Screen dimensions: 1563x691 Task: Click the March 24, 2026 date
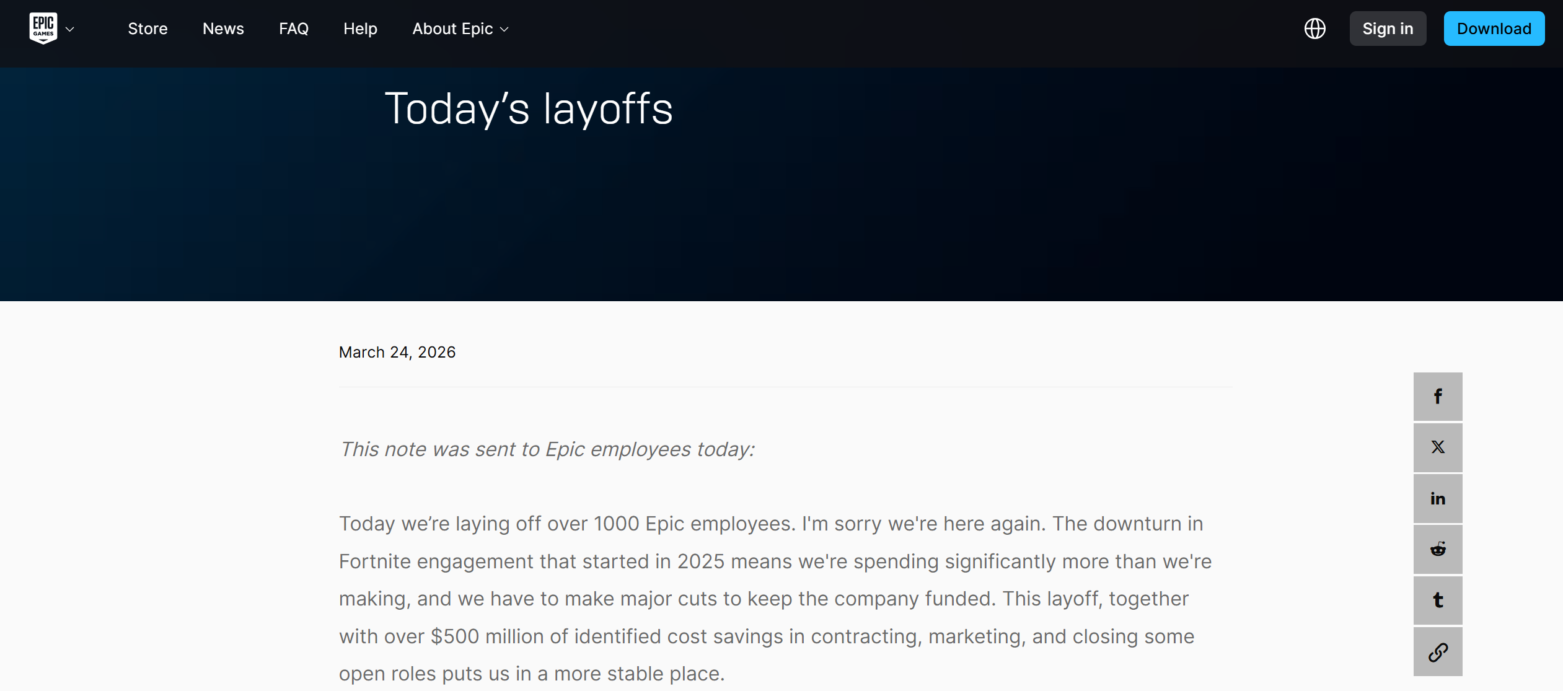click(x=397, y=353)
